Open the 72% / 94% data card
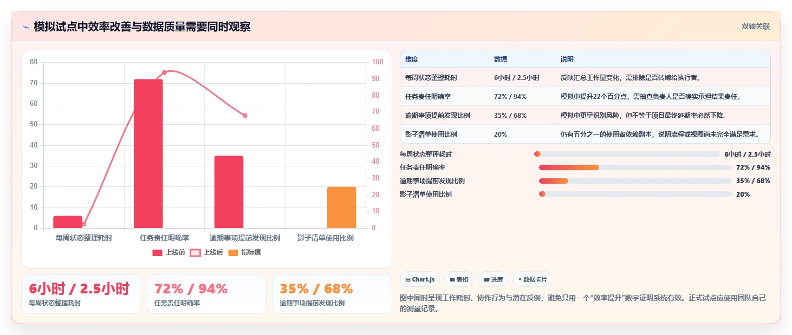The height and width of the screenshot is (335, 792). coord(206,294)
